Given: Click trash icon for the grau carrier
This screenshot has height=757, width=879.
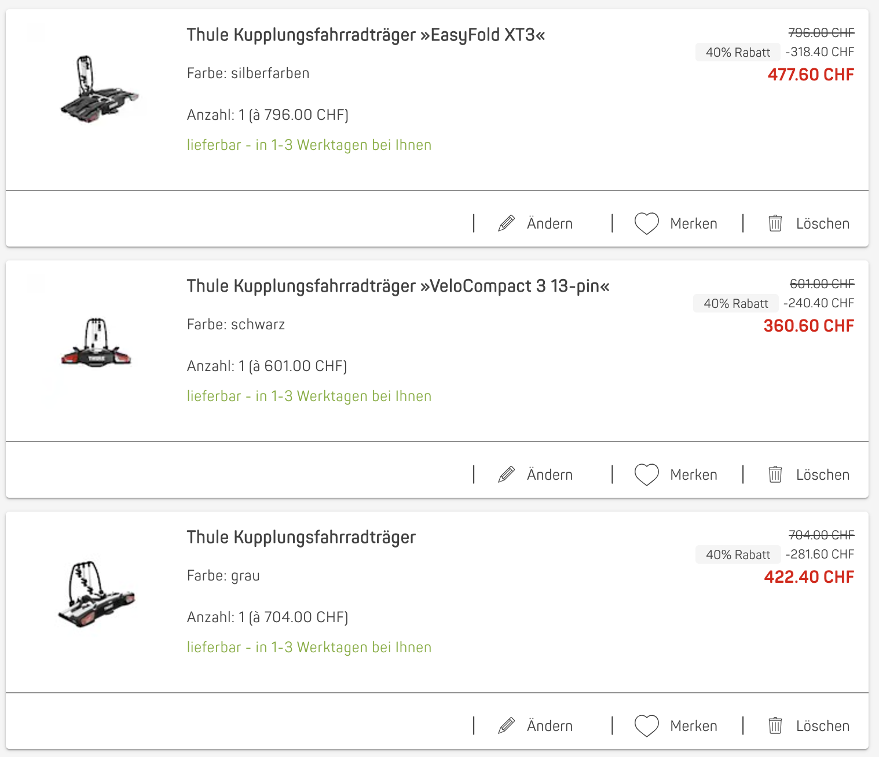Looking at the screenshot, I should 775,726.
